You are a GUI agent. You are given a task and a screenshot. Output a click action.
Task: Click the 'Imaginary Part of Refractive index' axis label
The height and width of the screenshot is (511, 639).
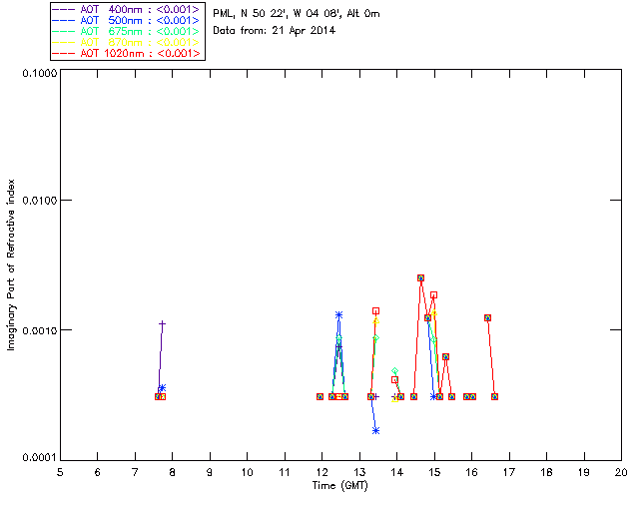click(x=11, y=264)
